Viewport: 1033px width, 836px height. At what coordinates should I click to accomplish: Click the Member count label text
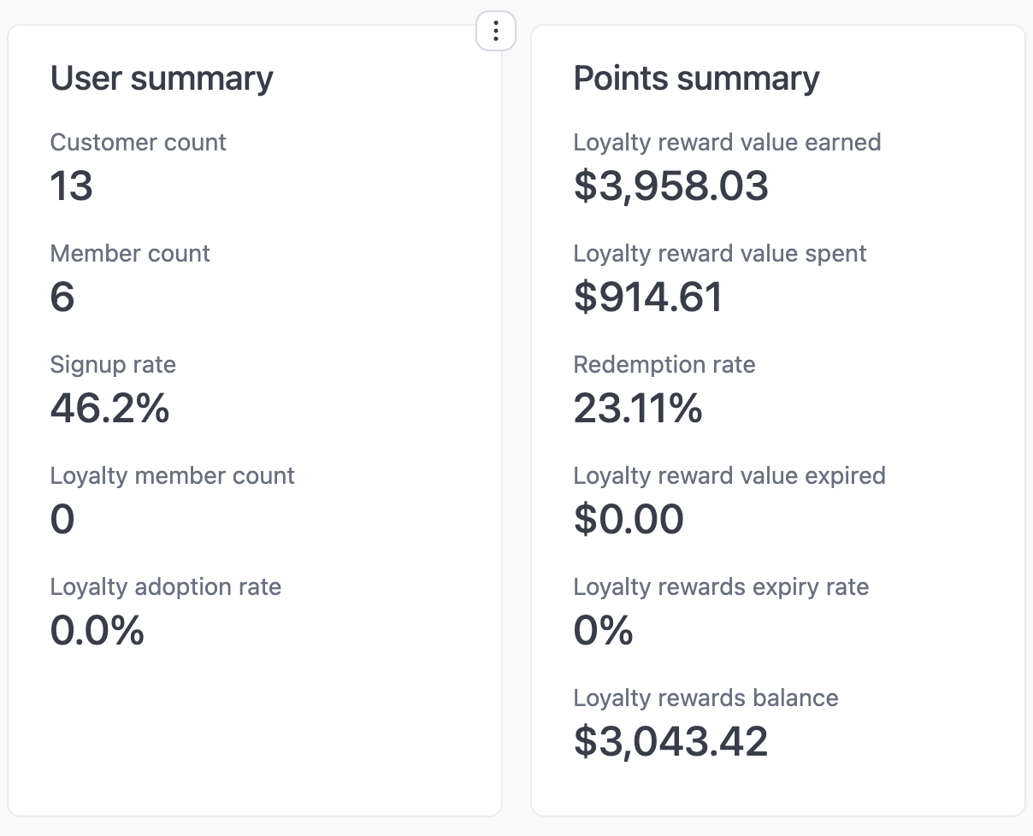coord(129,253)
